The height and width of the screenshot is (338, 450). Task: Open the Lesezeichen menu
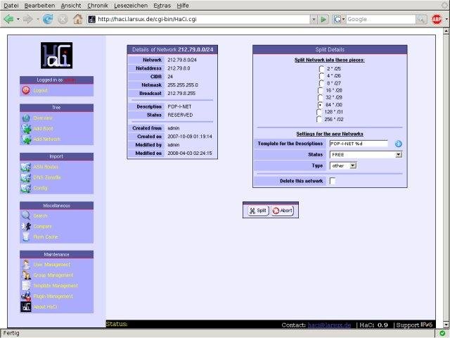[x=131, y=6]
